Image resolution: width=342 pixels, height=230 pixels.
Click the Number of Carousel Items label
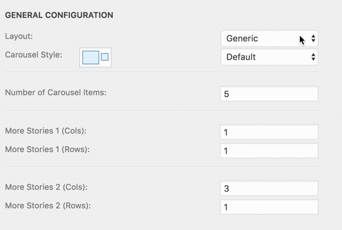56,92
